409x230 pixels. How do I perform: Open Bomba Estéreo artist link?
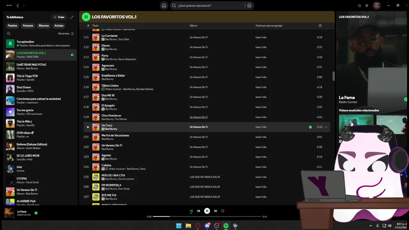pos(145,89)
